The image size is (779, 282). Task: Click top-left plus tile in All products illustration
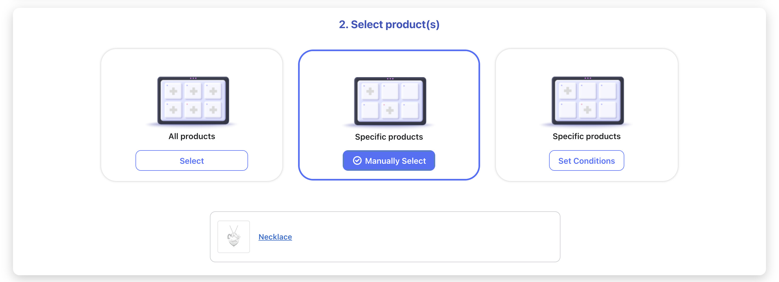point(173,91)
